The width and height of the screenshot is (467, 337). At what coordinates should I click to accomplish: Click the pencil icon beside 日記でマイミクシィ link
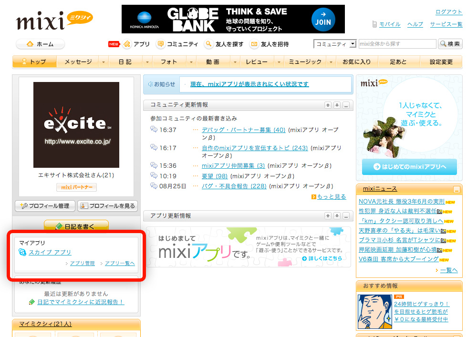pos(32,302)
